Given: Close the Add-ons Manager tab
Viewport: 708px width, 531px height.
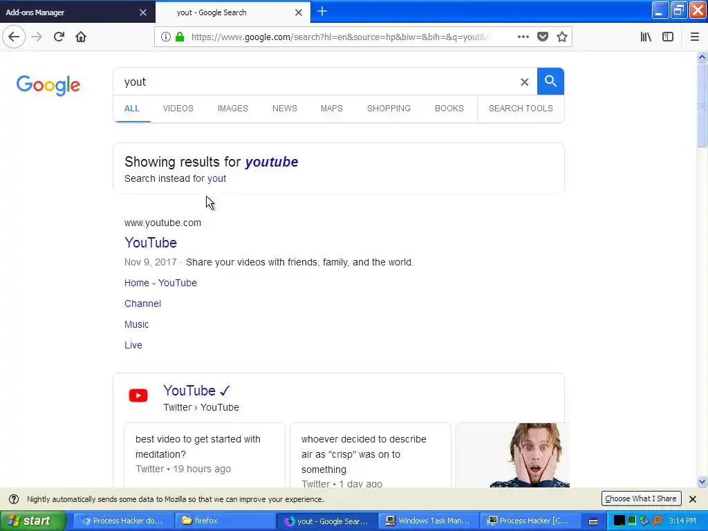Looking at the screenshot, I should (142, 12).
